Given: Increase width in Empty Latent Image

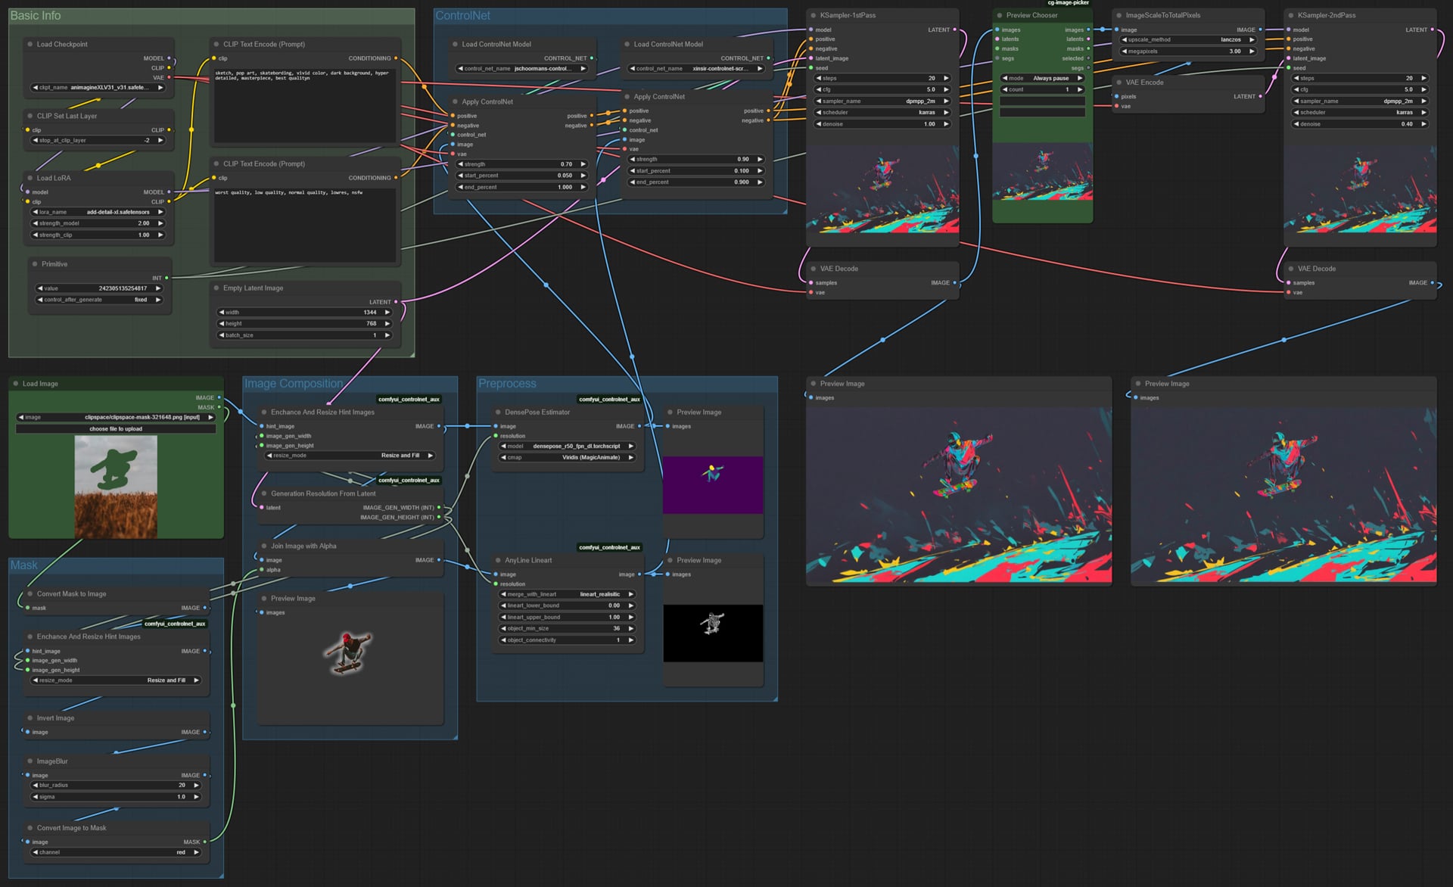Looking at the screenshot, I should click(387, 312).
